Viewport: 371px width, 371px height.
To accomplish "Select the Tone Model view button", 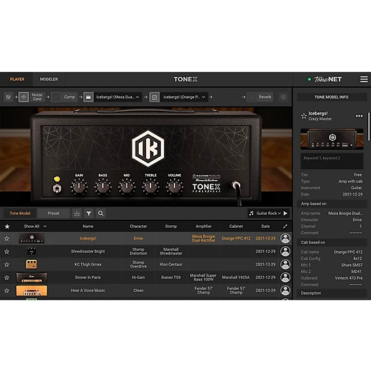I will pyautogui.click(x=20, y=213).
